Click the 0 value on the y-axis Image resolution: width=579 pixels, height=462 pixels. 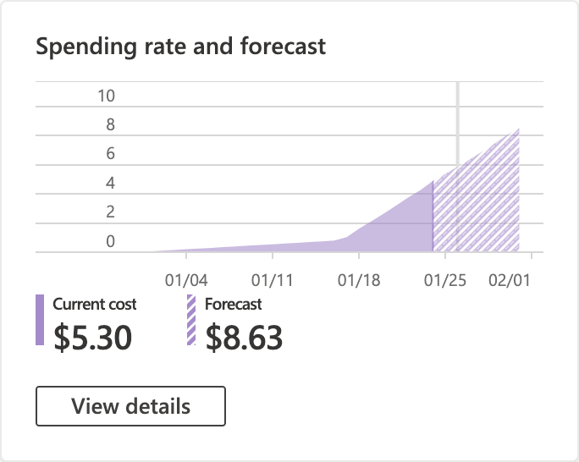point(110,242)
